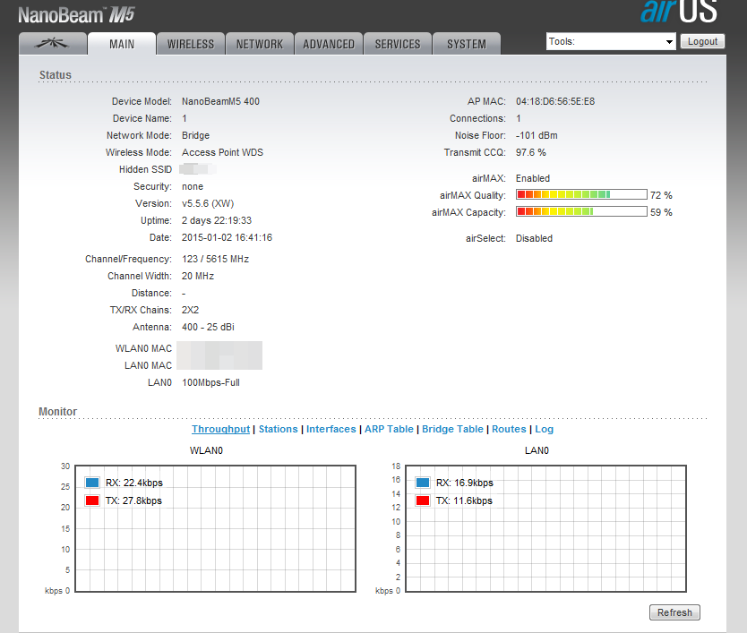Select the LAN0 100Mbps-Full value
747x633 pixels.
point(210,382)
